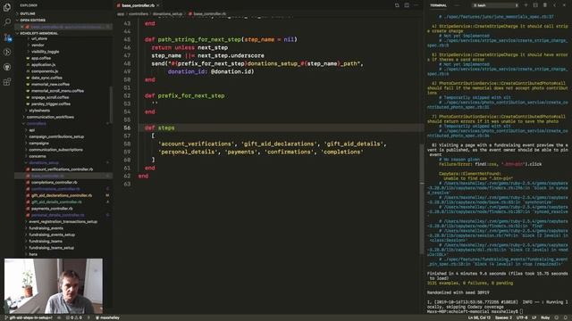Open confirmations_controller.rb file
Screen dimensions: 572x321
coord(55,189)
